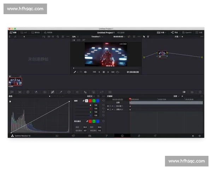The image size is (212, 170).
Task: Open the curves mode dropdown
Action: (91, 96)
